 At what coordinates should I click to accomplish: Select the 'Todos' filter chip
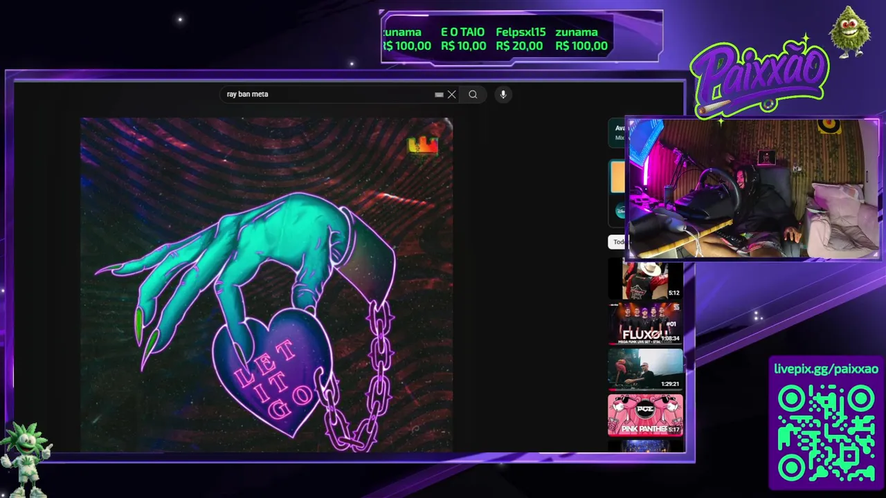(617, 241)
